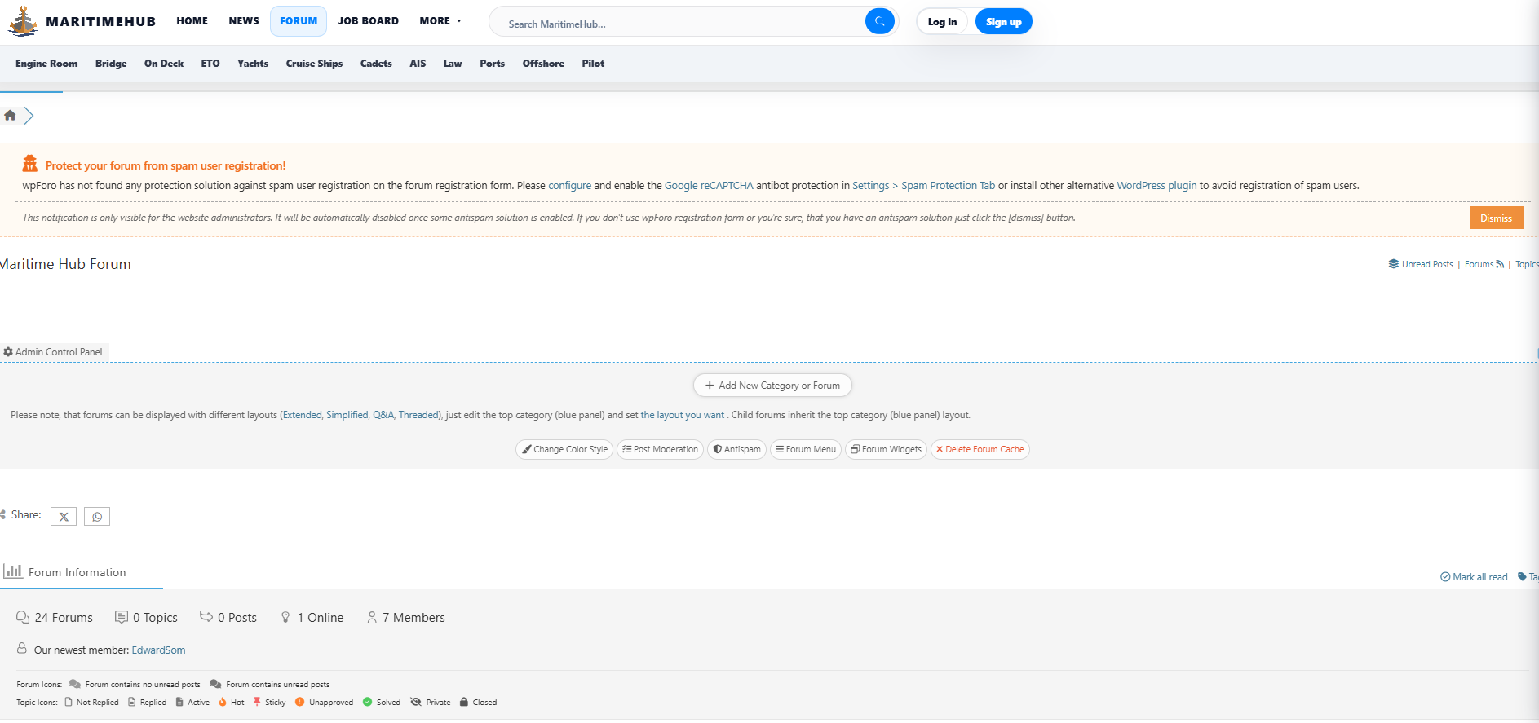Open Change Color Style option

[564, 450]
